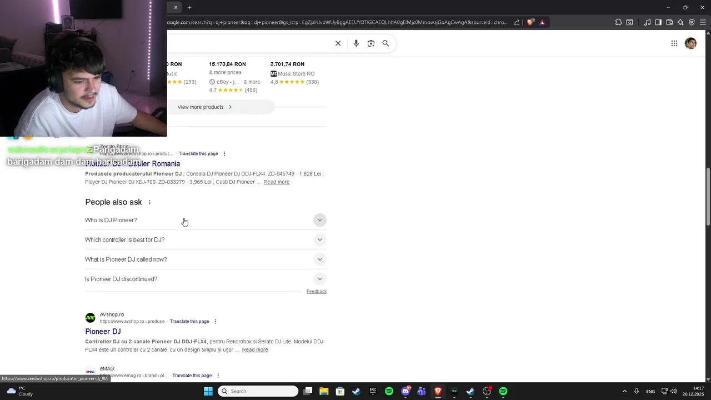Screen dimensions: 711x400
Task: Expand 'Who is DJ Pioneer?' question
Action: 206,220
